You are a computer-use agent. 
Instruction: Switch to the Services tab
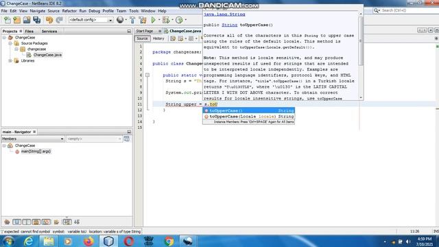point(49,32)
